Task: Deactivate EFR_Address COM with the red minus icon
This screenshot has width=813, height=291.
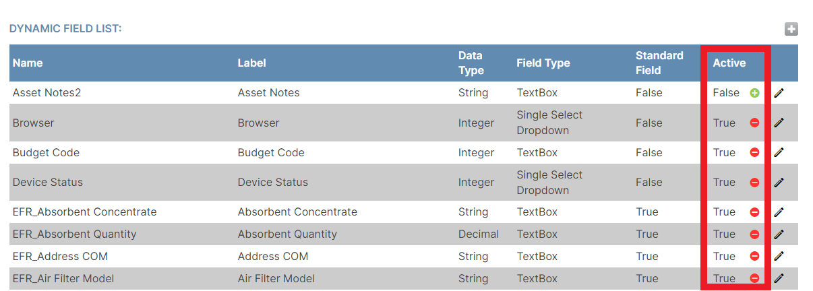Action: click(x=754, y=256)
